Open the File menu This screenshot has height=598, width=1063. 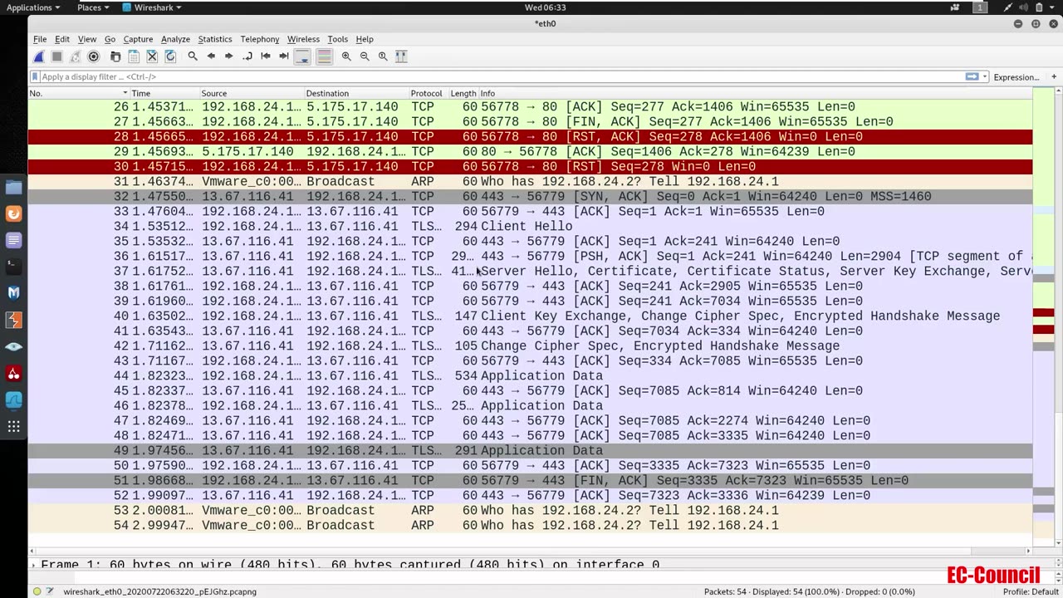pos(40,39)
